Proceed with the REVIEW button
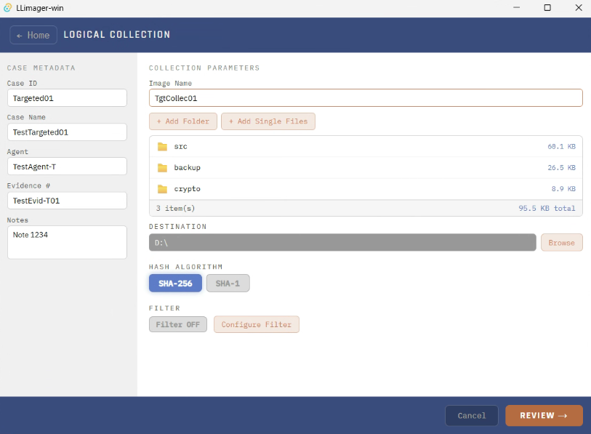 pyautogui.click(x=544, y=416)
